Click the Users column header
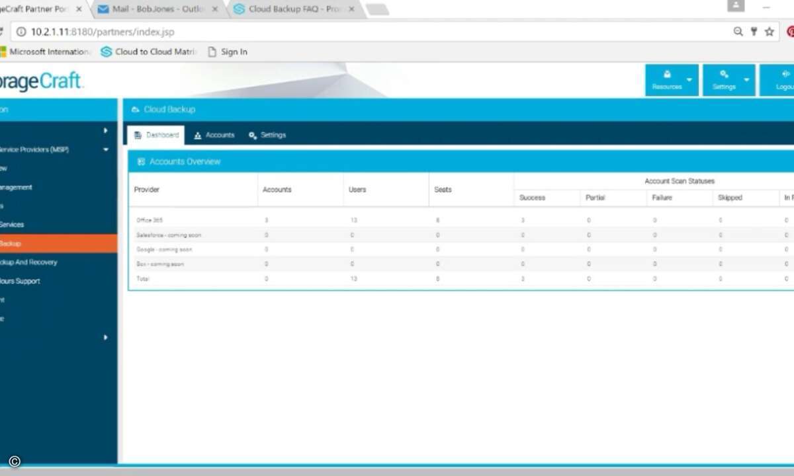The image size is (794, 476). pos(357,190)
